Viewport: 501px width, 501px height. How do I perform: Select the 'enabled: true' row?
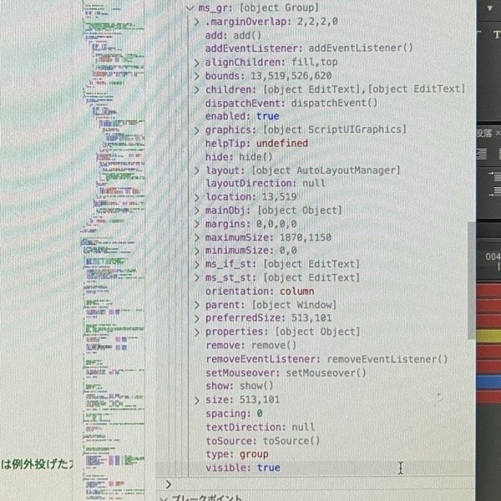pos(242,116)
